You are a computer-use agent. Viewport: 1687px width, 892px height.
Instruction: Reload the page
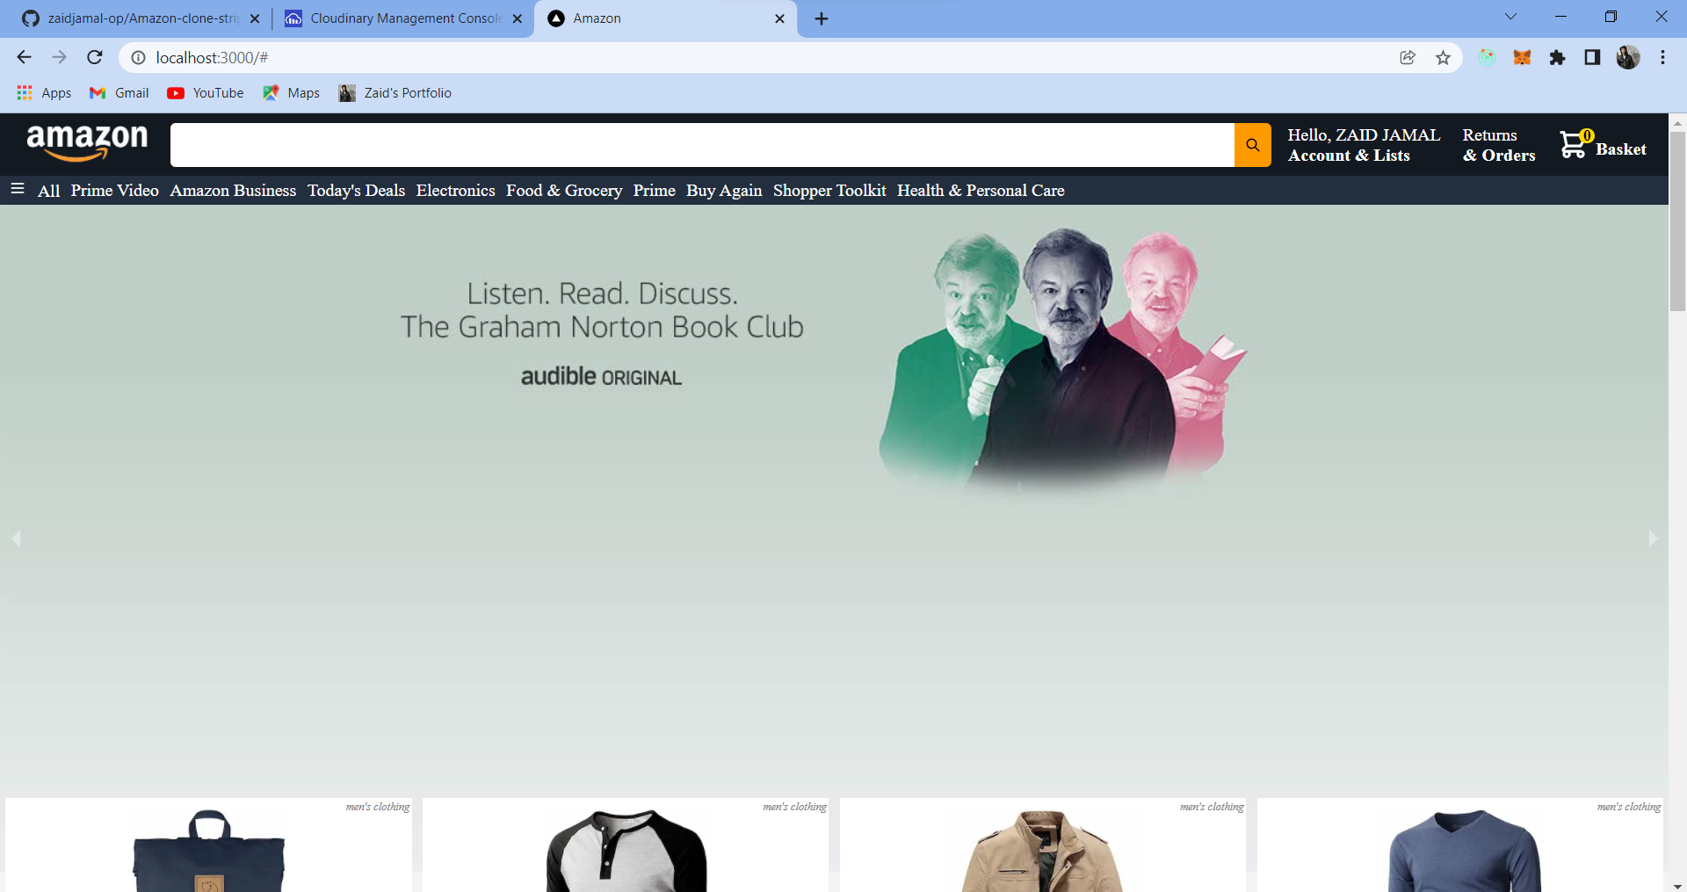[x=95, y=57]
